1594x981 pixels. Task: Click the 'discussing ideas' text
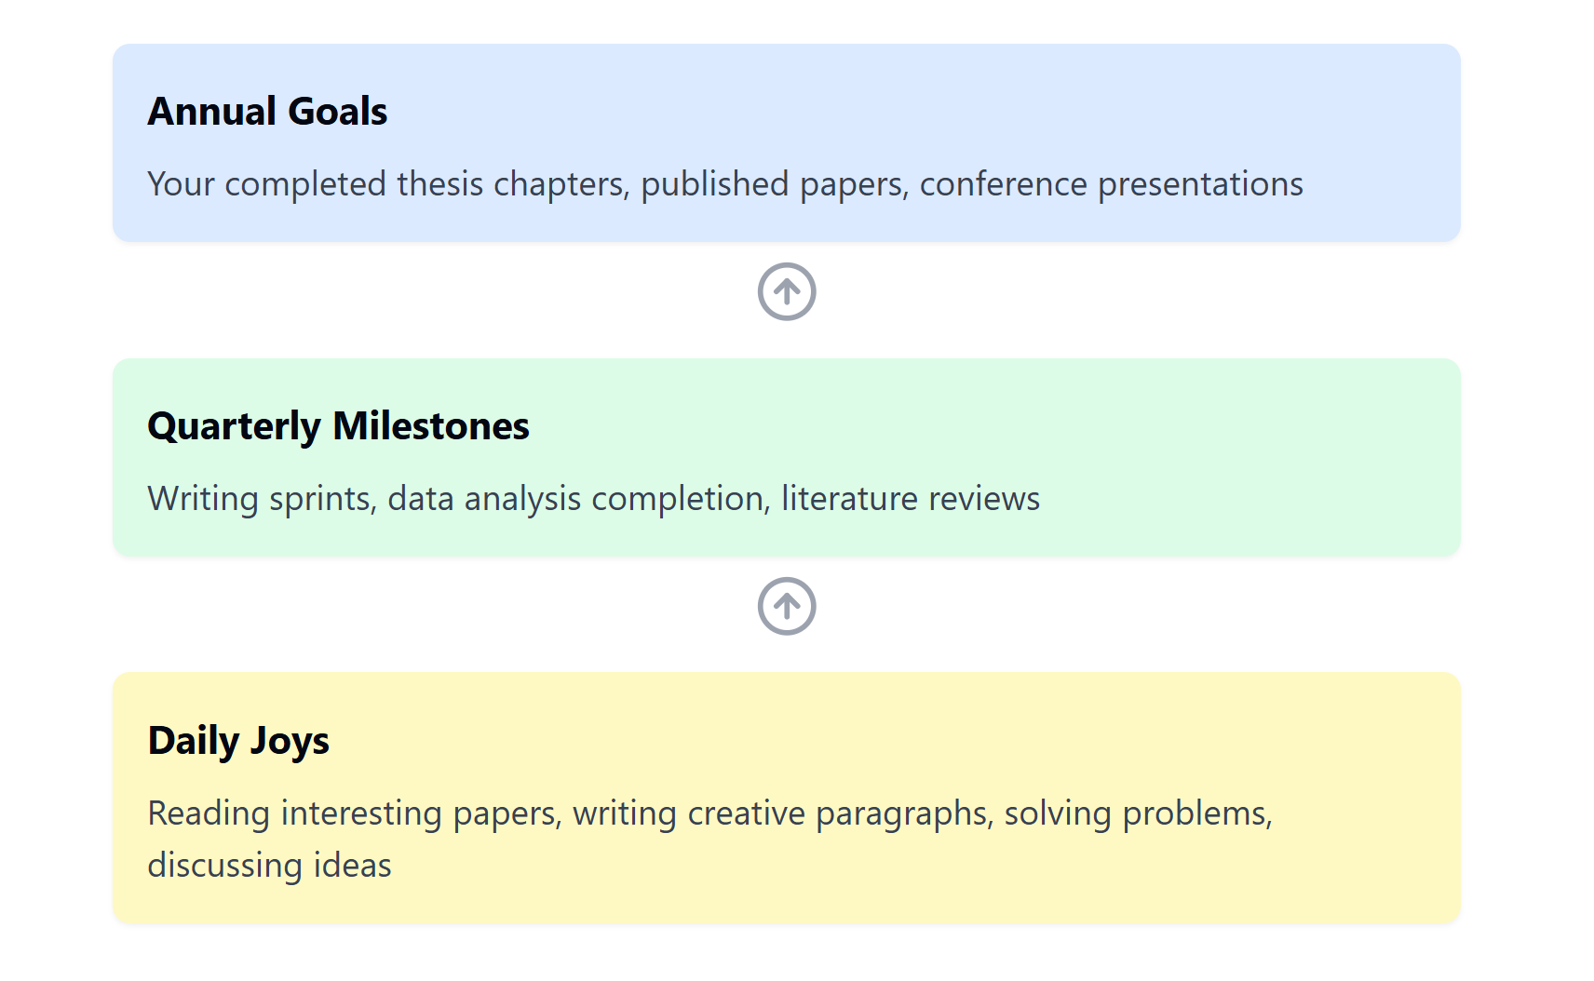tap(270, 866)
